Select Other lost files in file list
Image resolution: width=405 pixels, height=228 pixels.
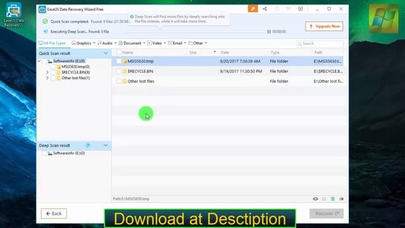click(x=140, y=81)
